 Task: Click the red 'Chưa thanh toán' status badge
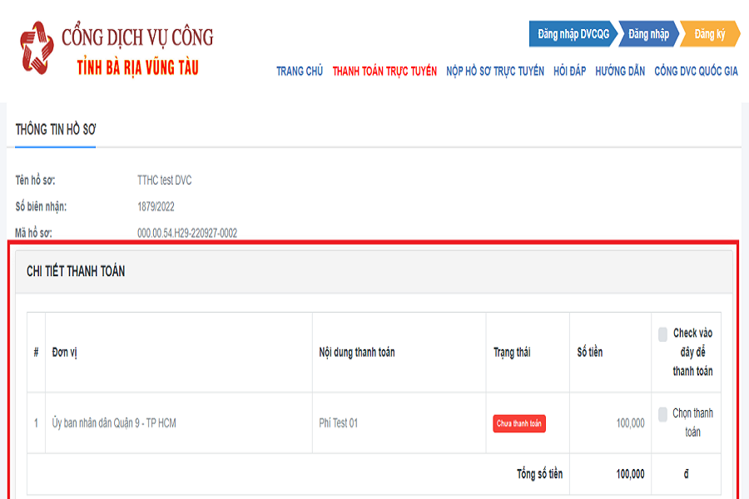pos(519,423)
